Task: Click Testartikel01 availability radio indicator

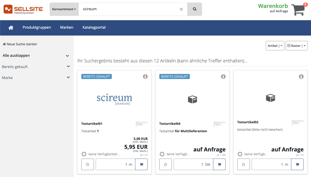Action: [84, 154]
